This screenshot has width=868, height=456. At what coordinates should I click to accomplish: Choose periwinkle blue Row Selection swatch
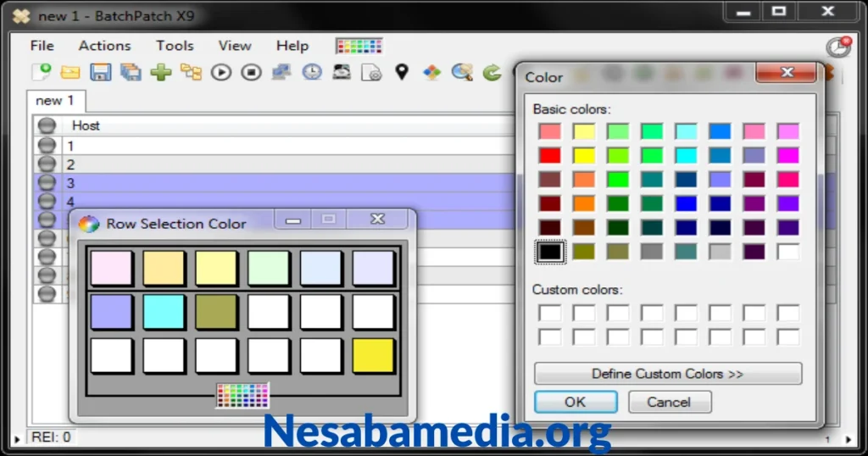pos(111,312)
